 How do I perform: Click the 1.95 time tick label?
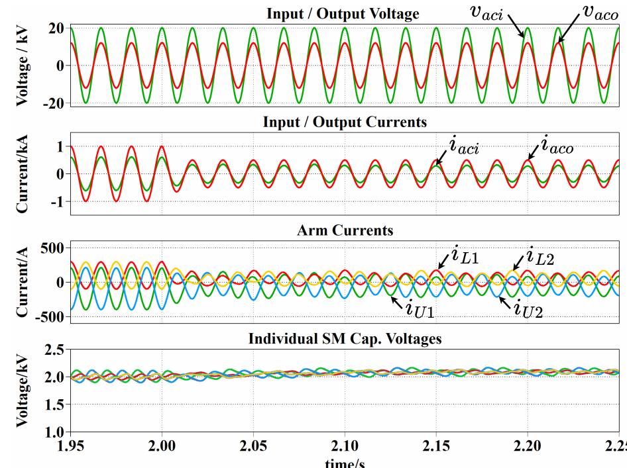[x=71, y=445]
